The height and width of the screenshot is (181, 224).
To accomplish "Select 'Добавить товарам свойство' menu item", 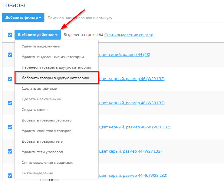I will pos(47,120).
